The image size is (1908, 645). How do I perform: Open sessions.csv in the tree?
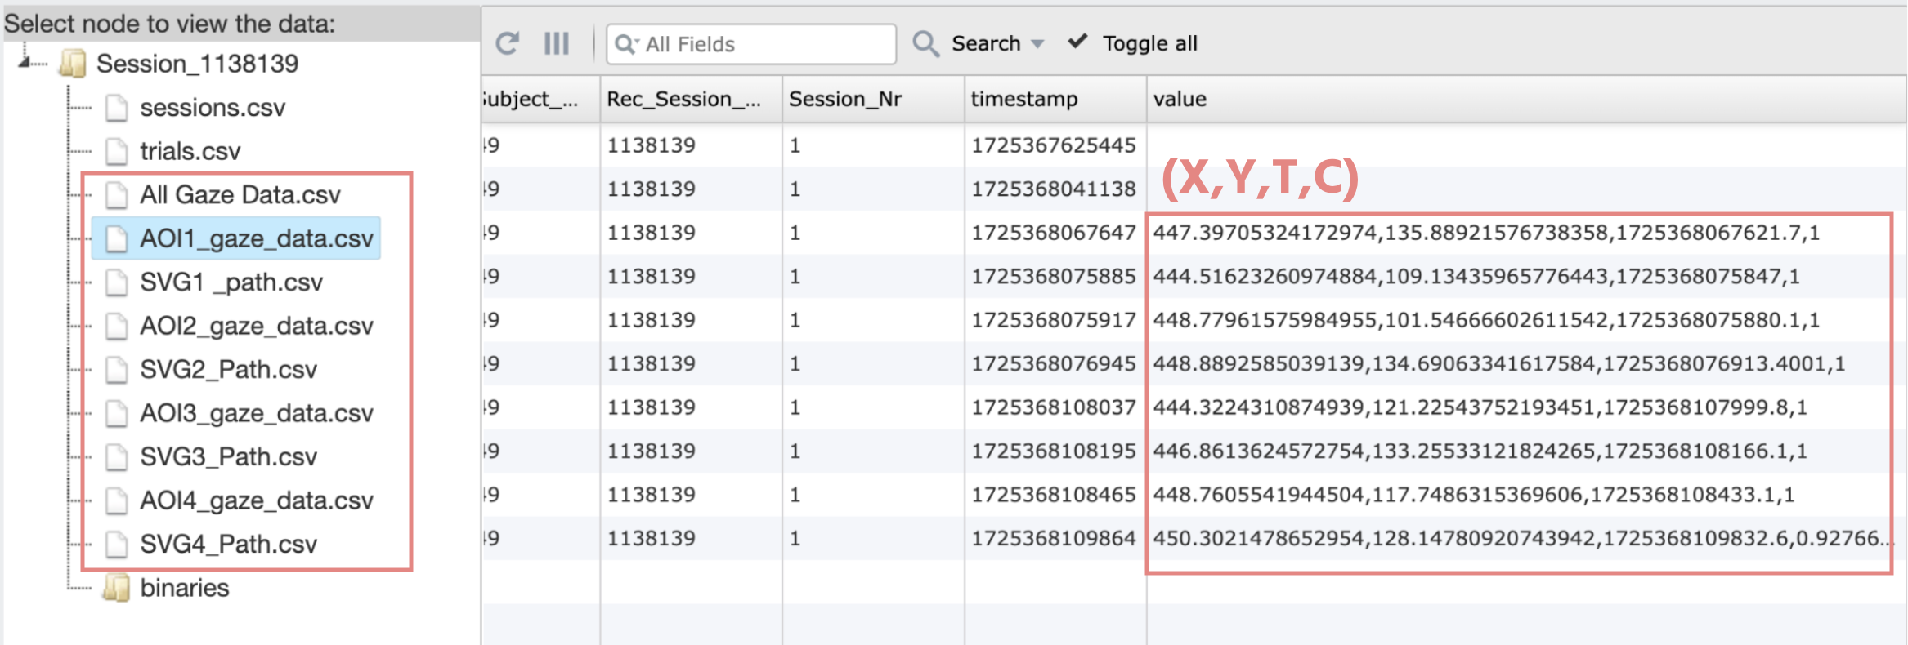[x=213, y=108]
